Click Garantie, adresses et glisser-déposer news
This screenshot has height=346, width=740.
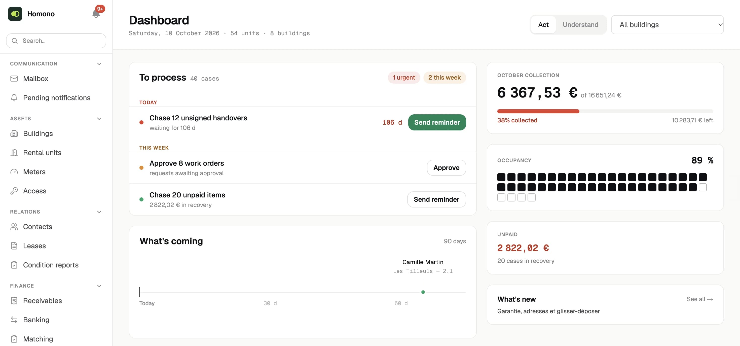point(548,311)
